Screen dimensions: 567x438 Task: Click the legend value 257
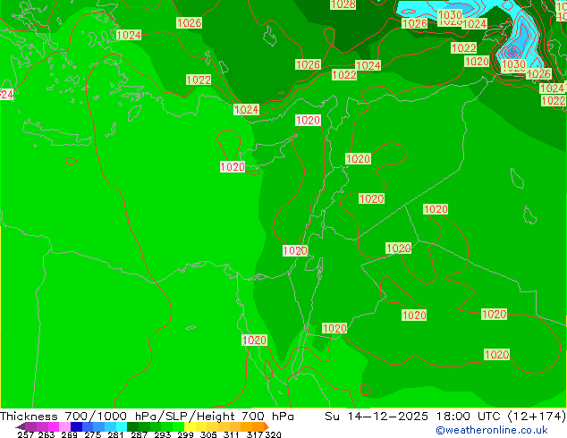(25, 434)
